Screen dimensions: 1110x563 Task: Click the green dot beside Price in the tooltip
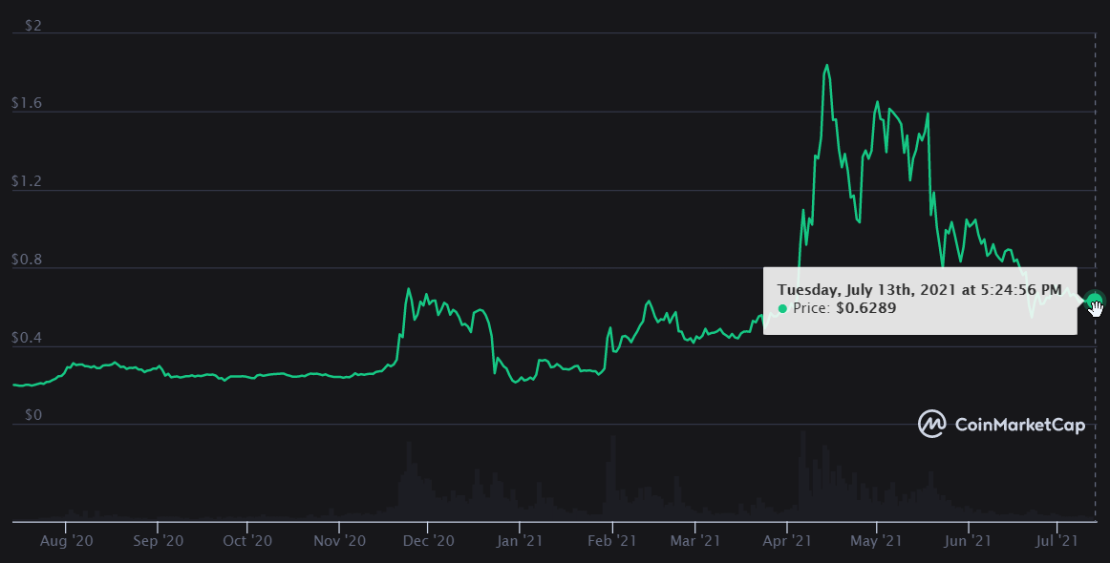pos(782,308)
